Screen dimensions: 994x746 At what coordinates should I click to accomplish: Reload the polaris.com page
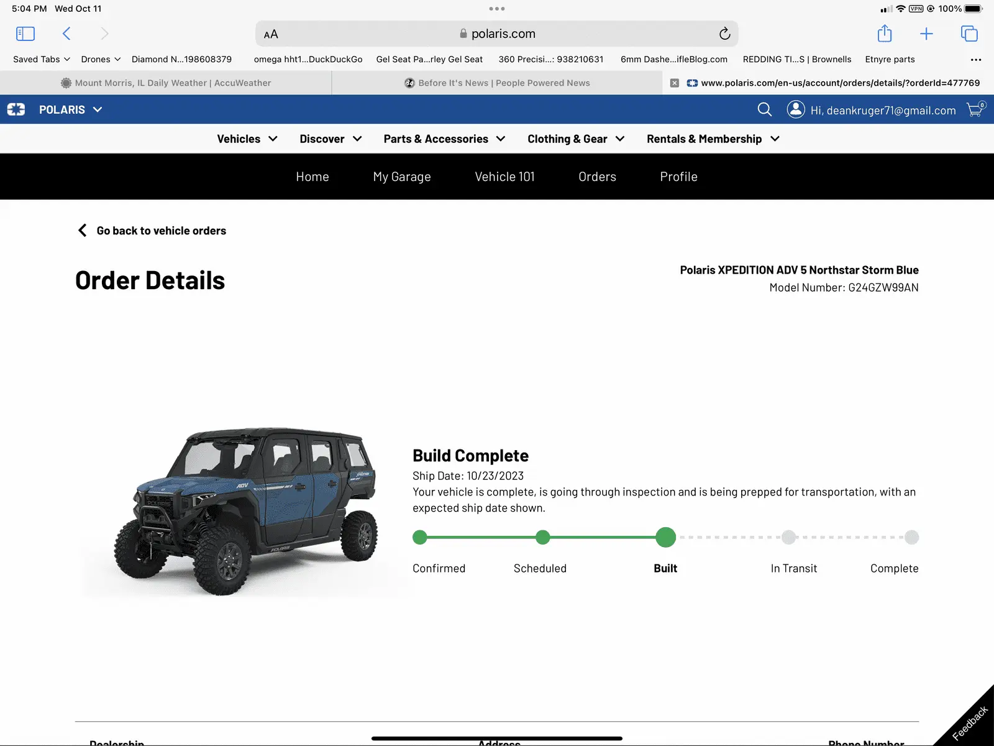tap(724, 34)
